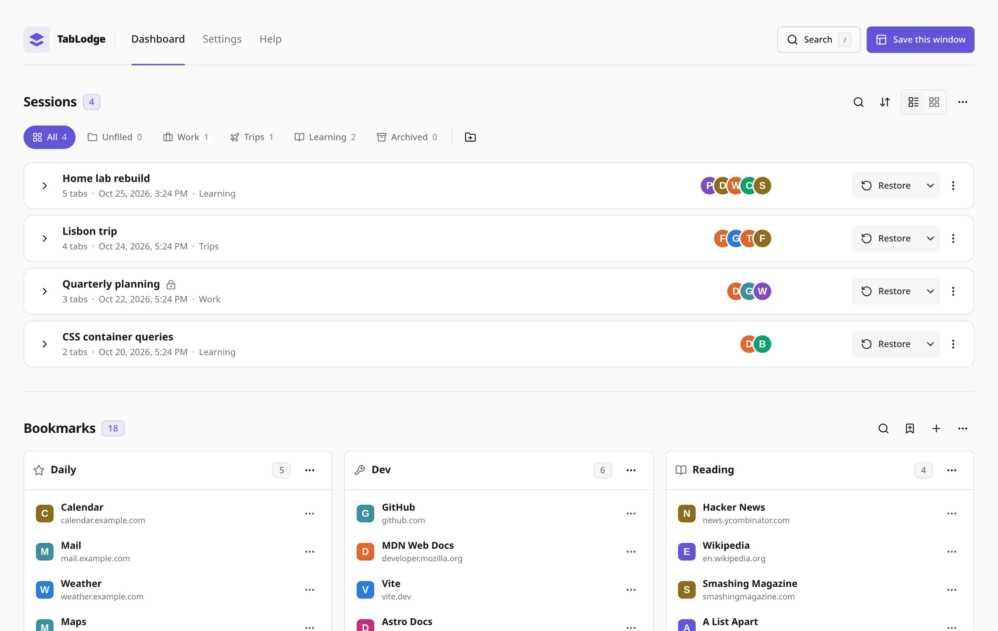Open kebab menu for Lisbon trip
Image resolution: width=998 pixels, height=631 pixels.
[x=953, y=239]
